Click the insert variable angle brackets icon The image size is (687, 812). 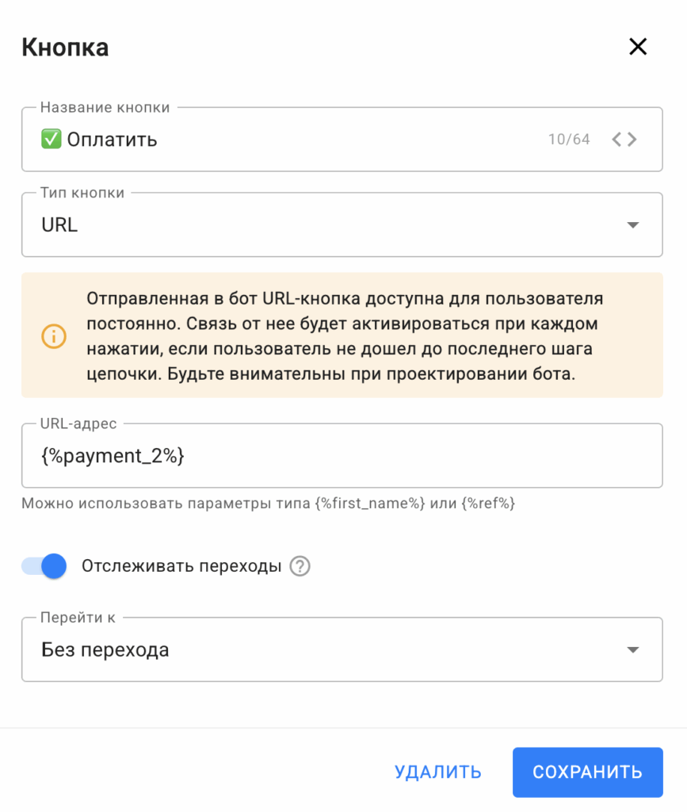624,140
